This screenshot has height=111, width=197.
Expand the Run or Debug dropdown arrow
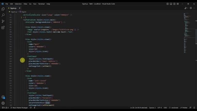(x=188, y=8)
